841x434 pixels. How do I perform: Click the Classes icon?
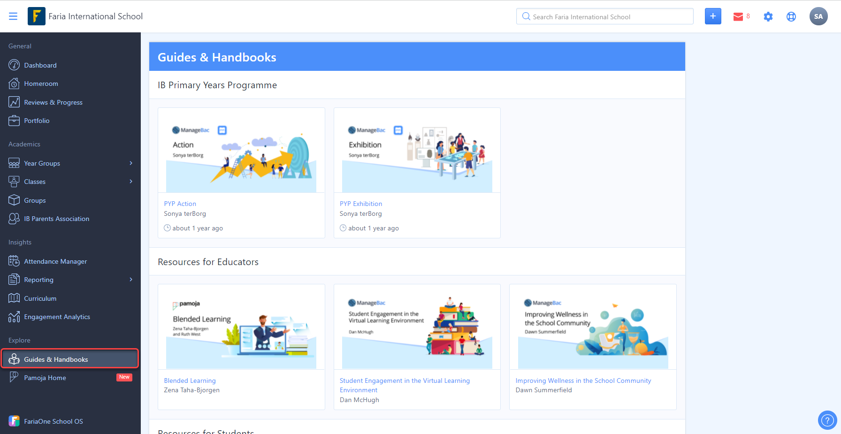point(14,182)
